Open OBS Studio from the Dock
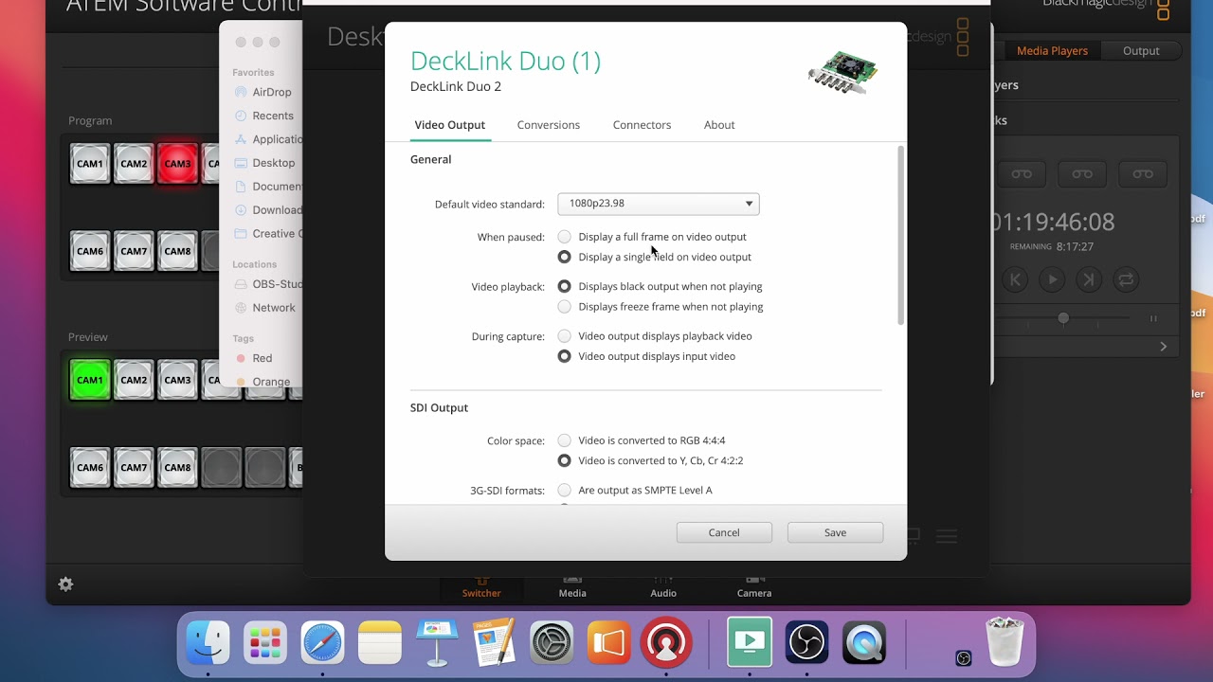 pos(807,644)
